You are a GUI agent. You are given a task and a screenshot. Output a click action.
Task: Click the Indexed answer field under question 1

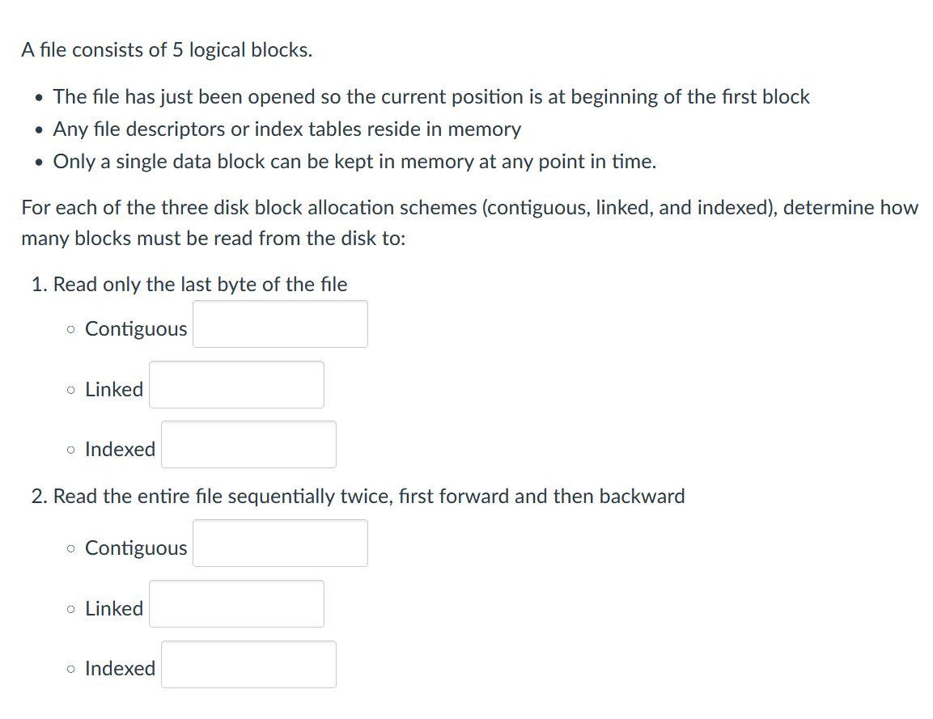coord(248,444)
